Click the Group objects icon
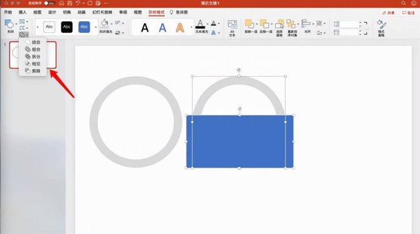This screenshot has width=420, height=234. pos(319,23)
